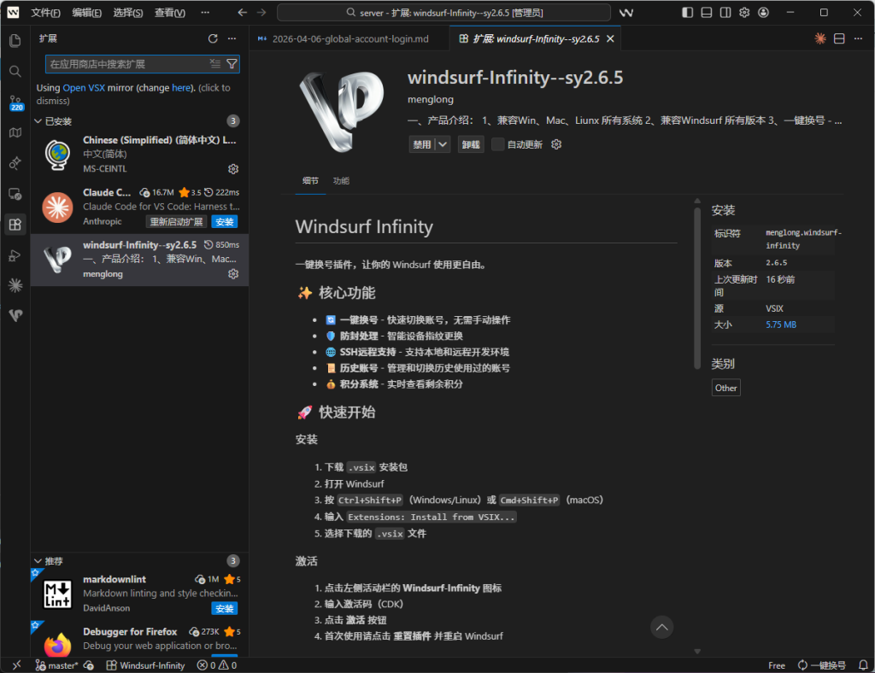This screenshot has width=875, height=673.
Task: Open the Selection menu
Action: (128, 12)
